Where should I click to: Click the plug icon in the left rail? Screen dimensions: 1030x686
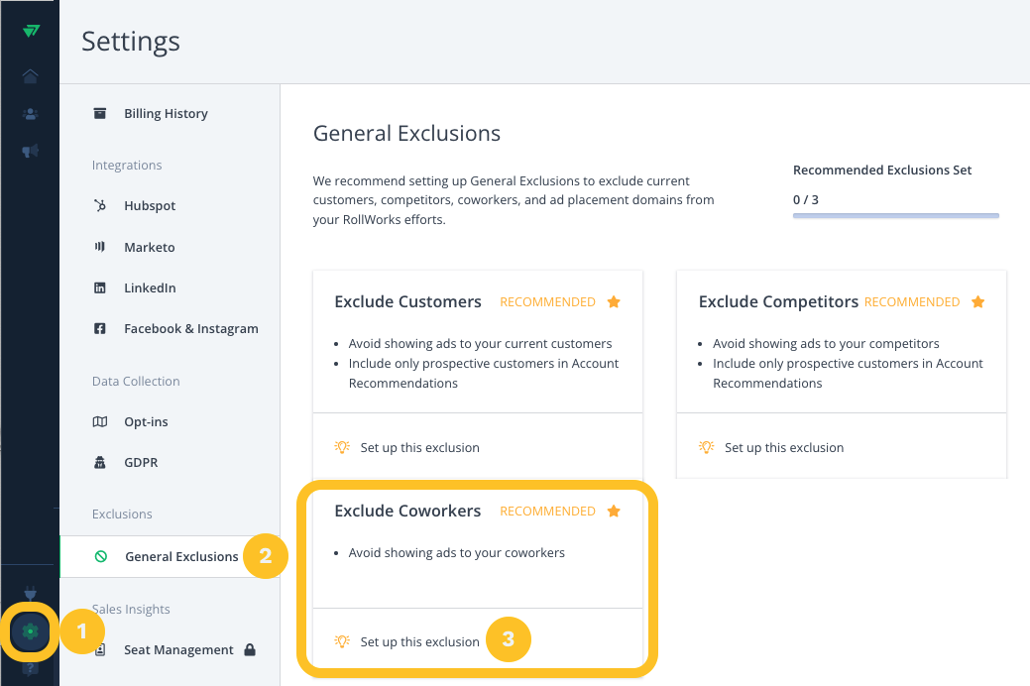pyautogui.click(x=30, y=592)
